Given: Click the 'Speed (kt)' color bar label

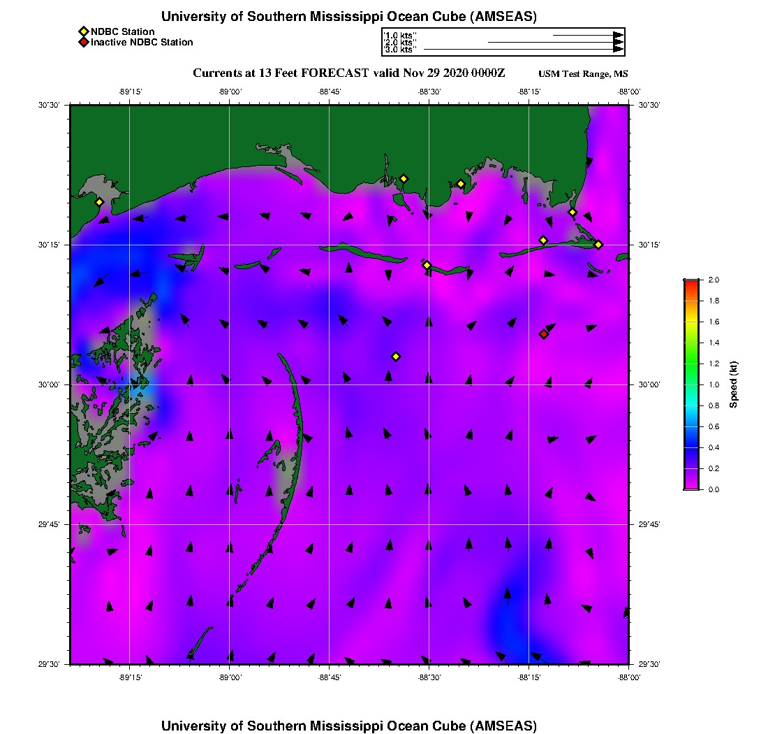Looking at the screenshot, I should coord(733,384).
